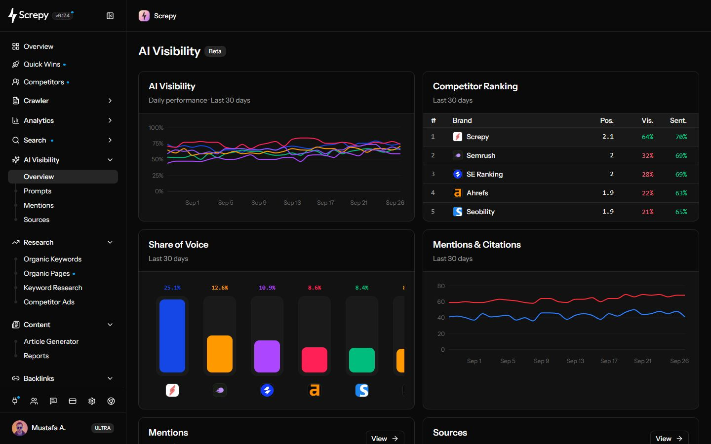Image resolution: width=711 pixels, height=444 pixels.
Task: Open the chat feedback icon
Action: (53, 401)
